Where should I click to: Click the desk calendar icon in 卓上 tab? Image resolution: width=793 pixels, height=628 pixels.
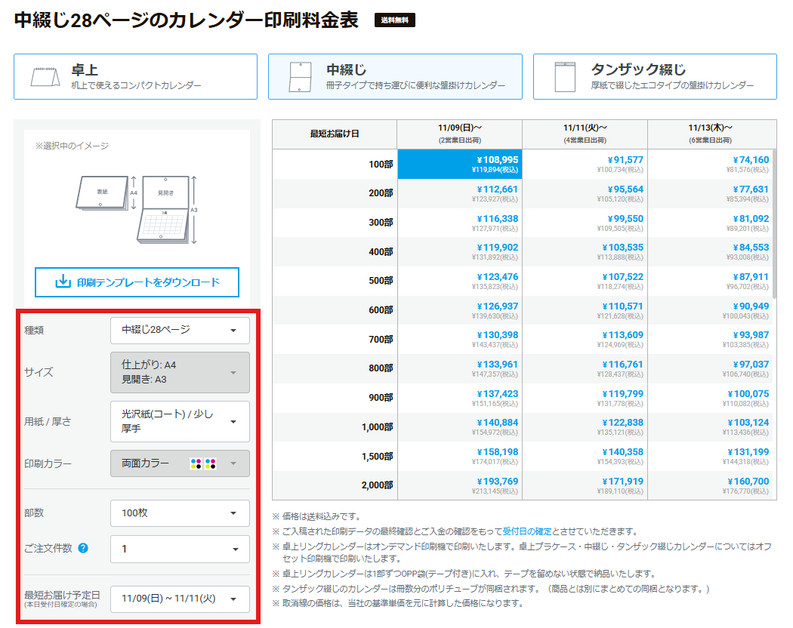click(x=45, y=77)
